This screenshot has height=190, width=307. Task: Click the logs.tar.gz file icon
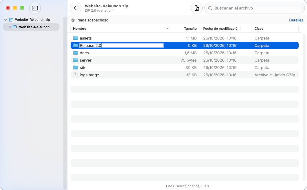(x=76, y=75)
